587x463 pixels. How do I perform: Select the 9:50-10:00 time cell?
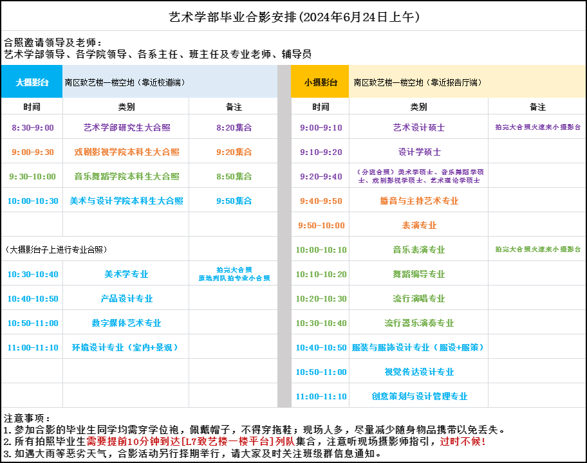[321, 226]
